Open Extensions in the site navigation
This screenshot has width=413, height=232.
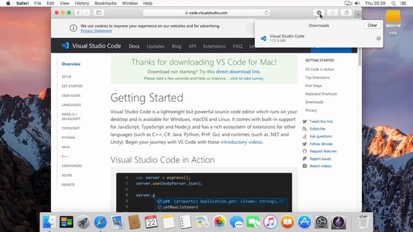214,46
